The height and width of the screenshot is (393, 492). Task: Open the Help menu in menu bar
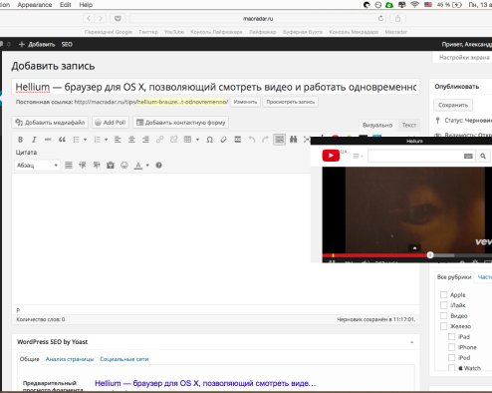point(86,5)
